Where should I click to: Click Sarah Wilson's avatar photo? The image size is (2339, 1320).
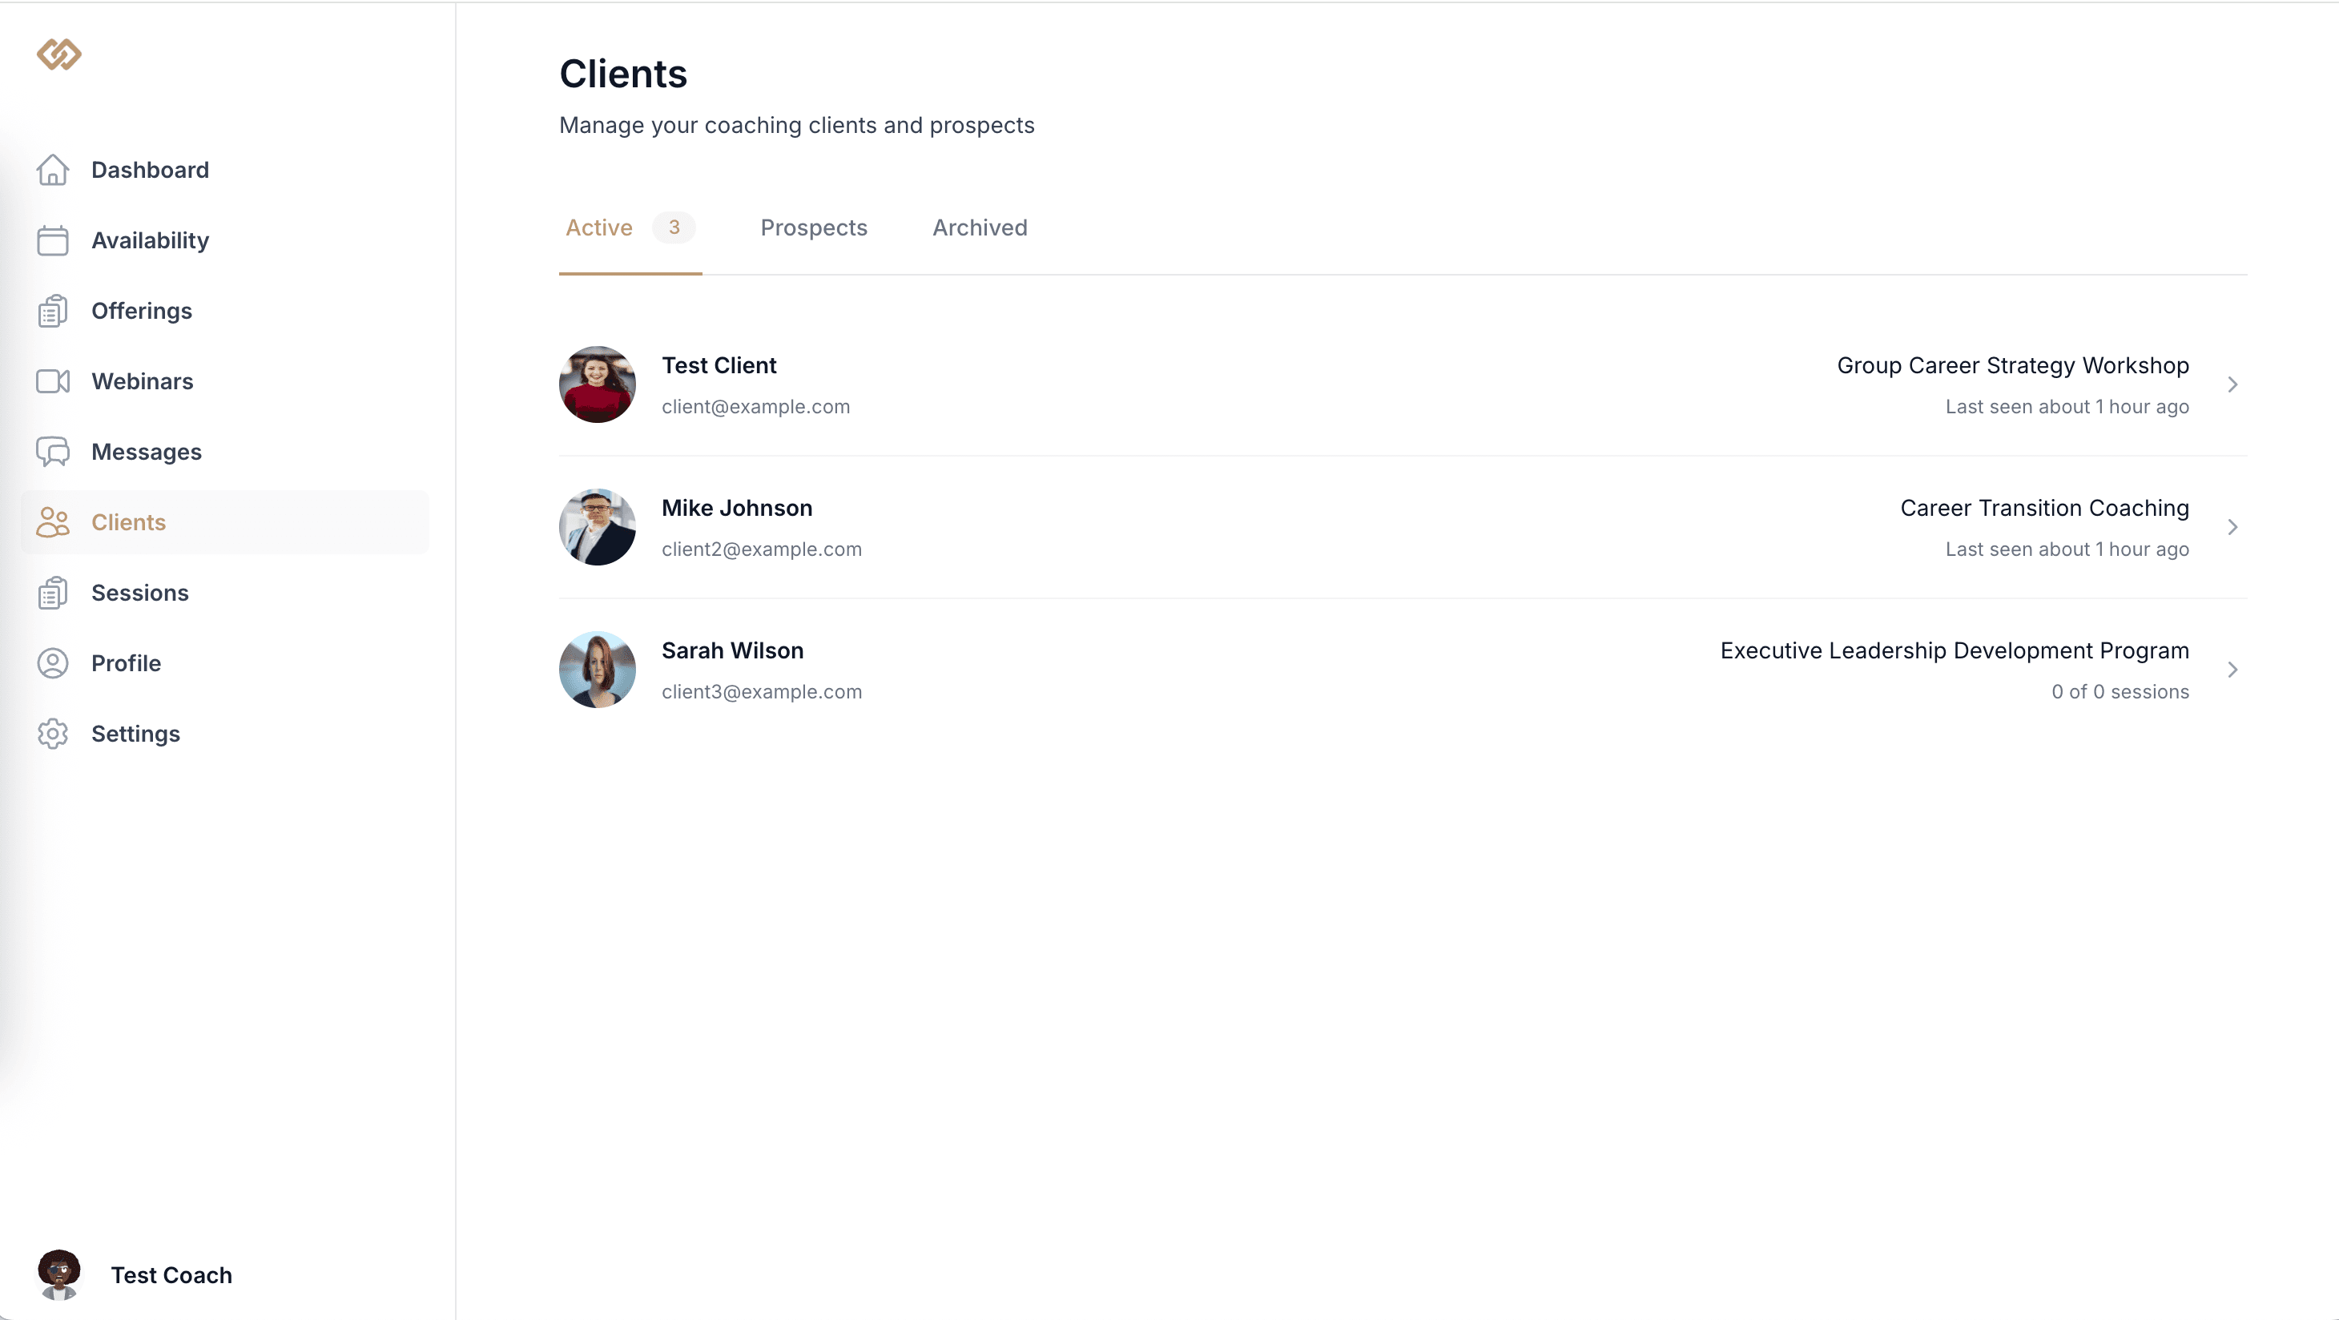pos(597,669)
